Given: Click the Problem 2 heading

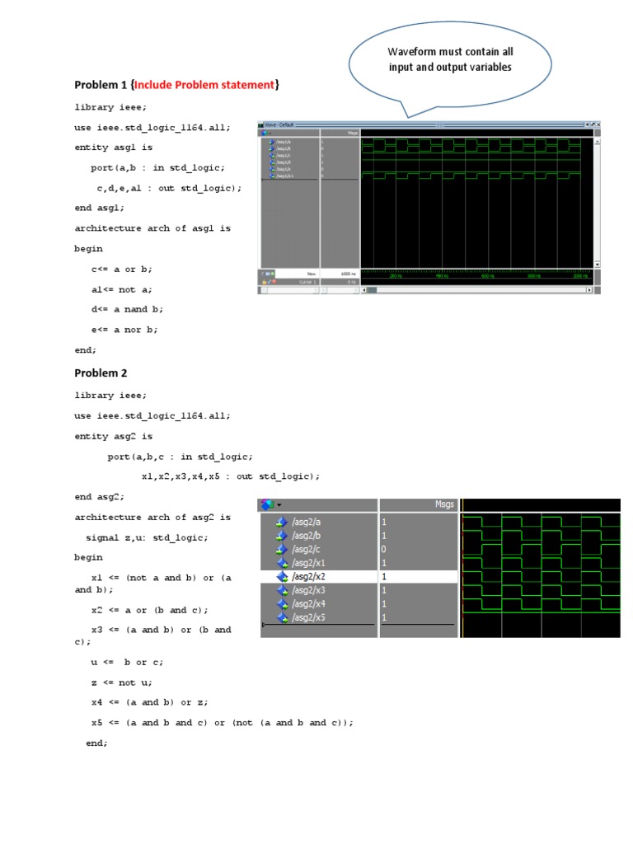Looking at the screenshot, I should 101,373.
